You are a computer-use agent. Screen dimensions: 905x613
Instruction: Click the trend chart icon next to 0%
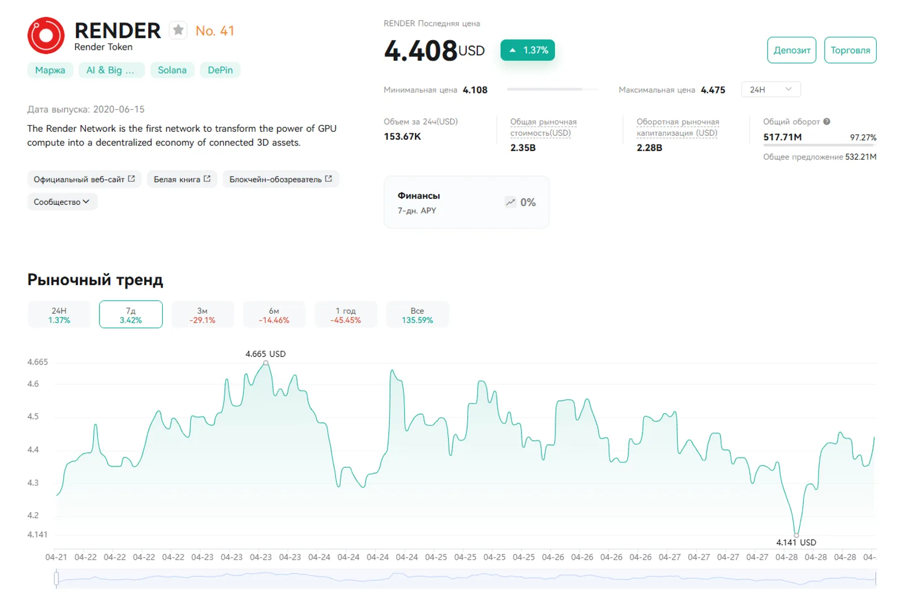pos(510,202)
